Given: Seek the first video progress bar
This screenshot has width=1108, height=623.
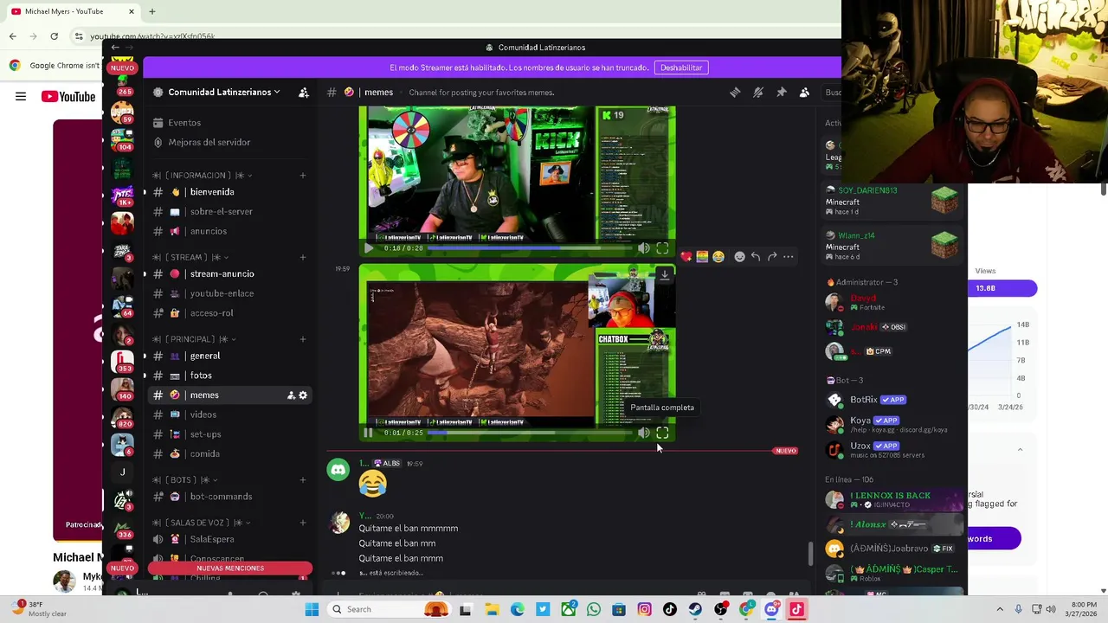Looking at the screenshot, I should coord(530,248).
